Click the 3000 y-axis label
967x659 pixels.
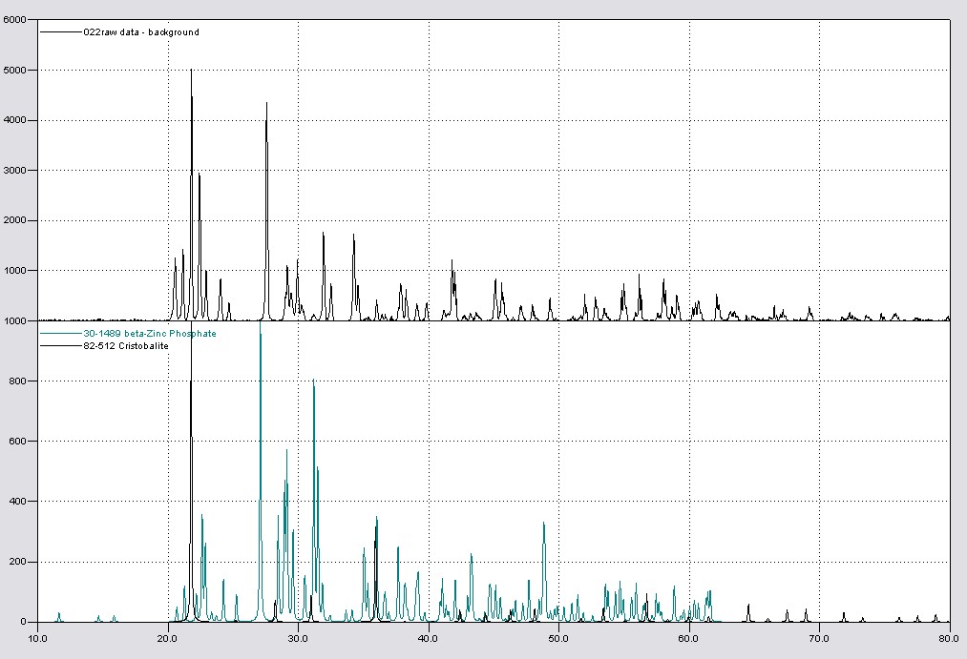15,171
